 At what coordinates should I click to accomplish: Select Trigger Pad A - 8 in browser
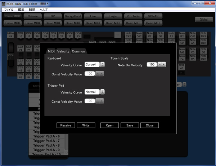click(x=46, y=146)
